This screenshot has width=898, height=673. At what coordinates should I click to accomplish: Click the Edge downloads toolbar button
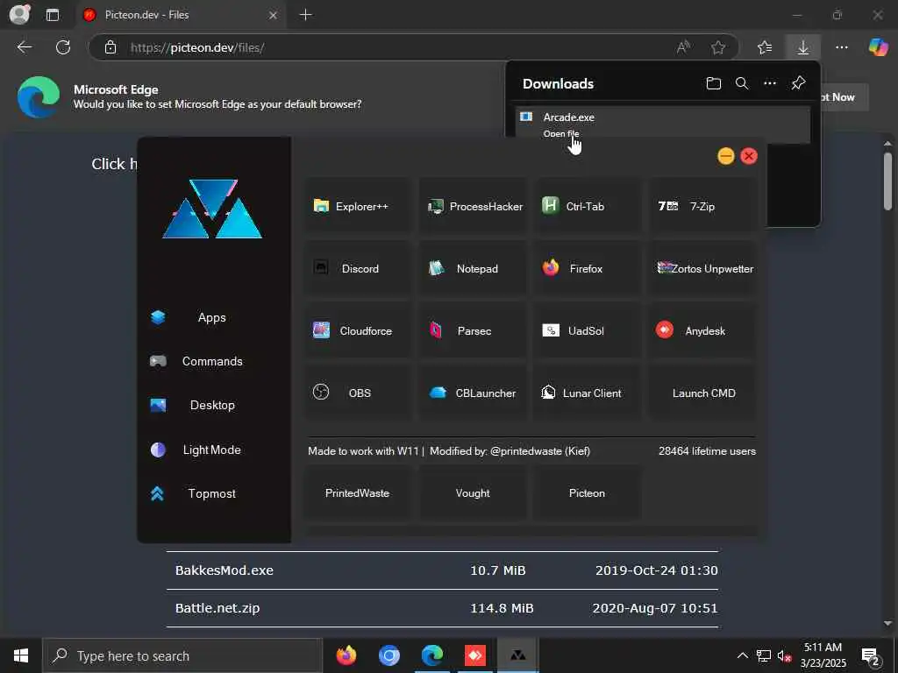(803, 47)
